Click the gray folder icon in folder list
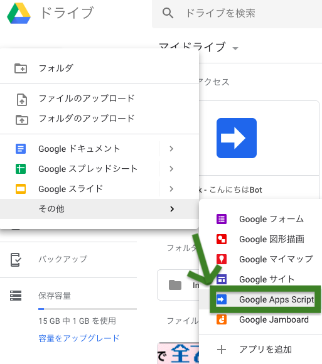The image size is (322, 364). (175, 285)
